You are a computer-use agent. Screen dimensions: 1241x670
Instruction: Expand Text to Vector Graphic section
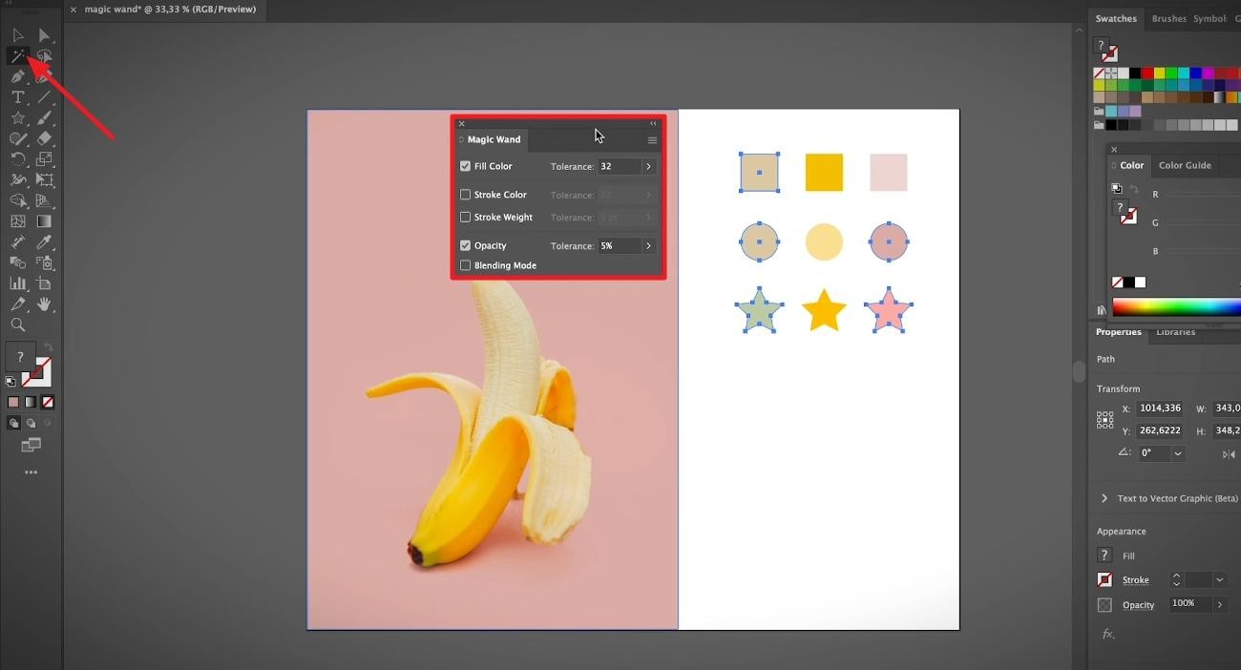pos(1104,498)
